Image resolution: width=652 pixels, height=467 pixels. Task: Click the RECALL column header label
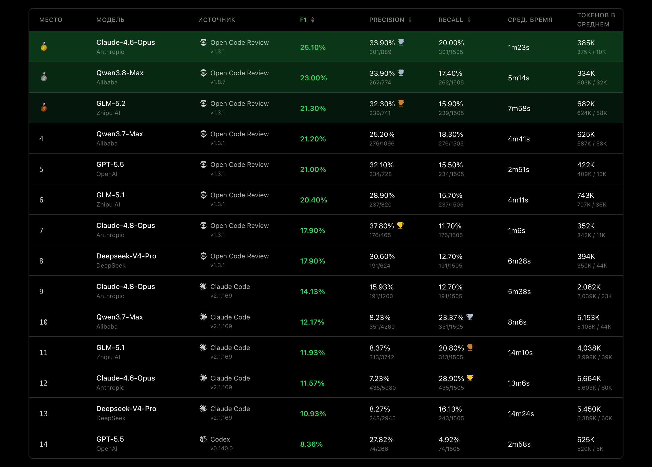[451, 20]
